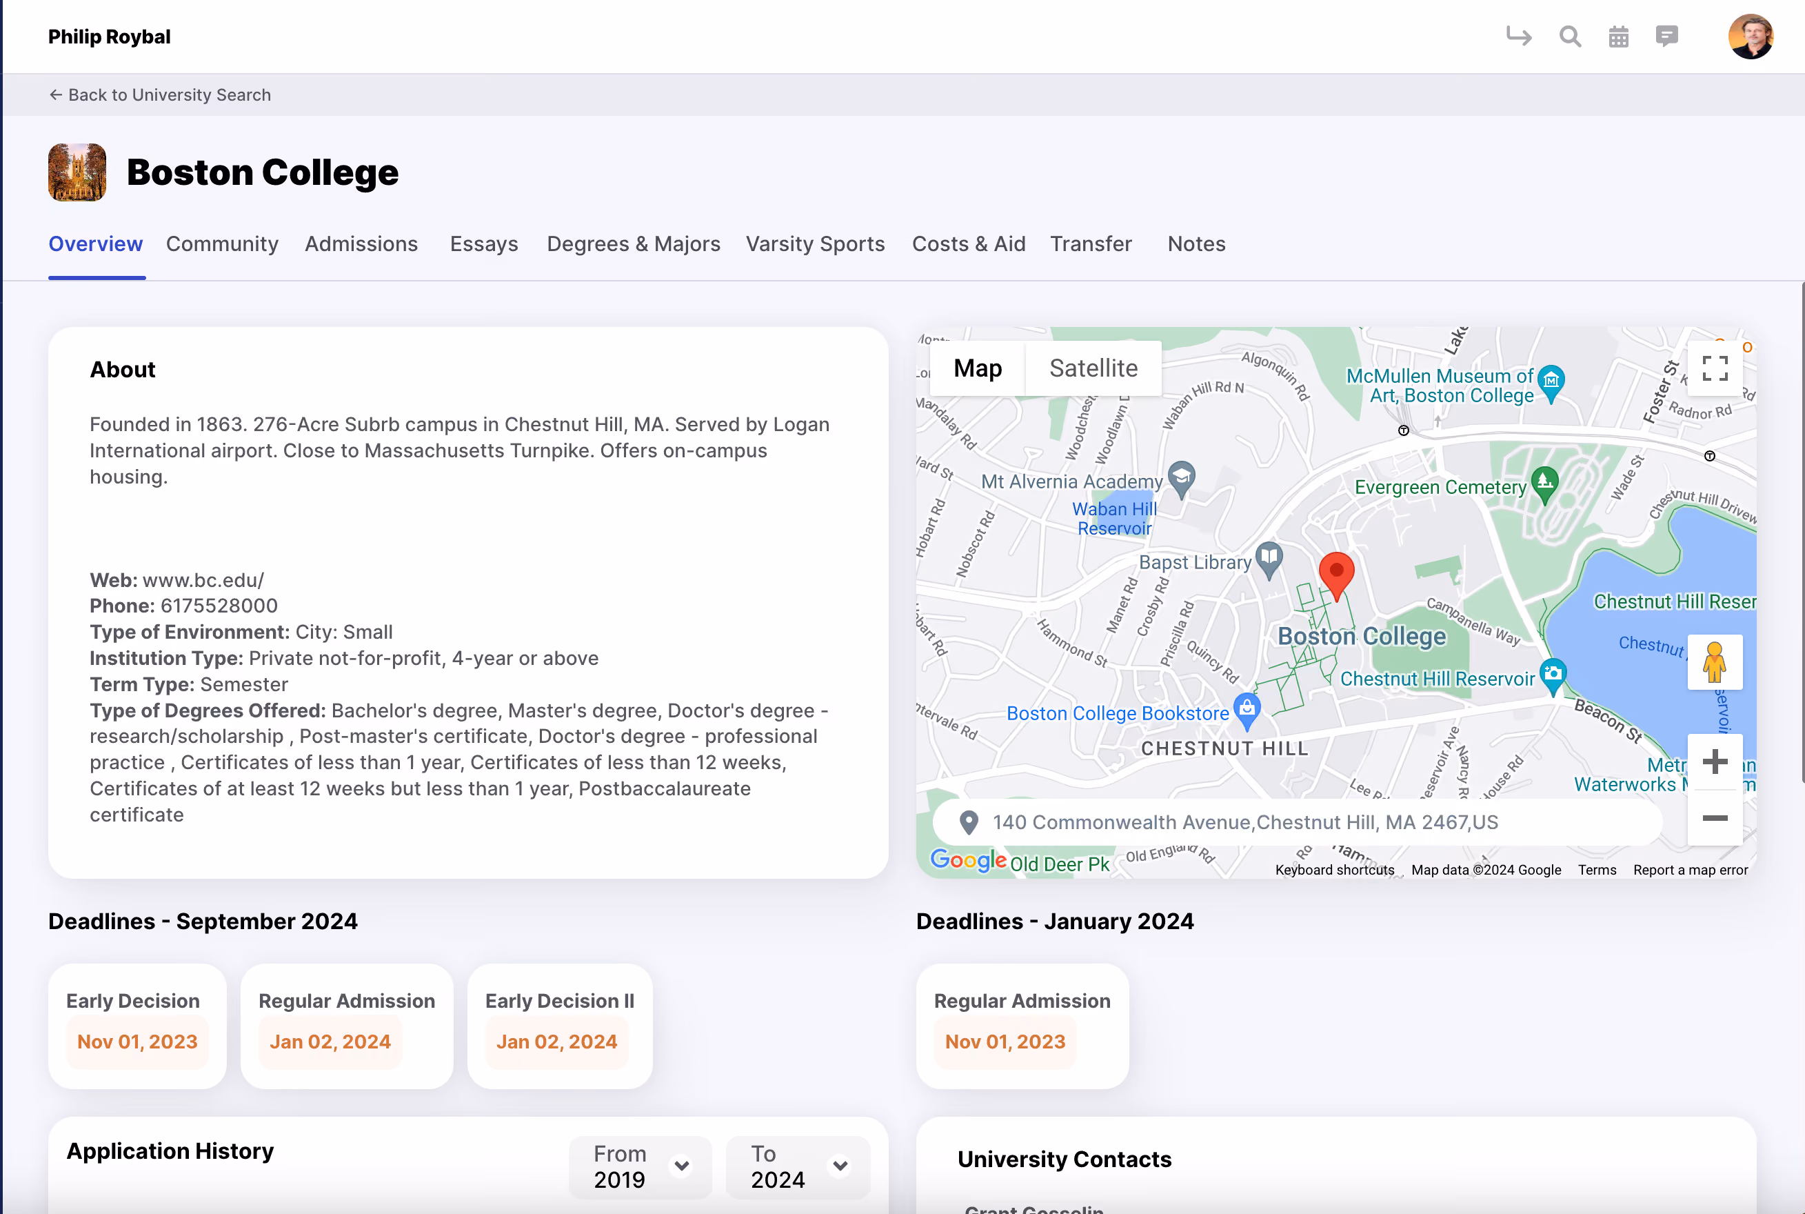Open the Admissions tab

pyautogui.click(x=361, y=244)
